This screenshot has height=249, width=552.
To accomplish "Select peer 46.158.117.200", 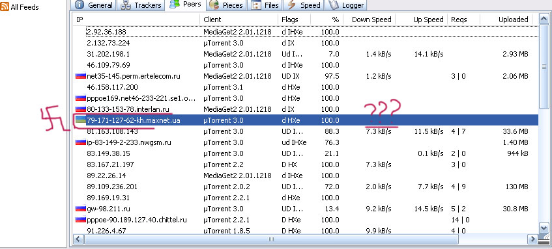I will (112, 88).
